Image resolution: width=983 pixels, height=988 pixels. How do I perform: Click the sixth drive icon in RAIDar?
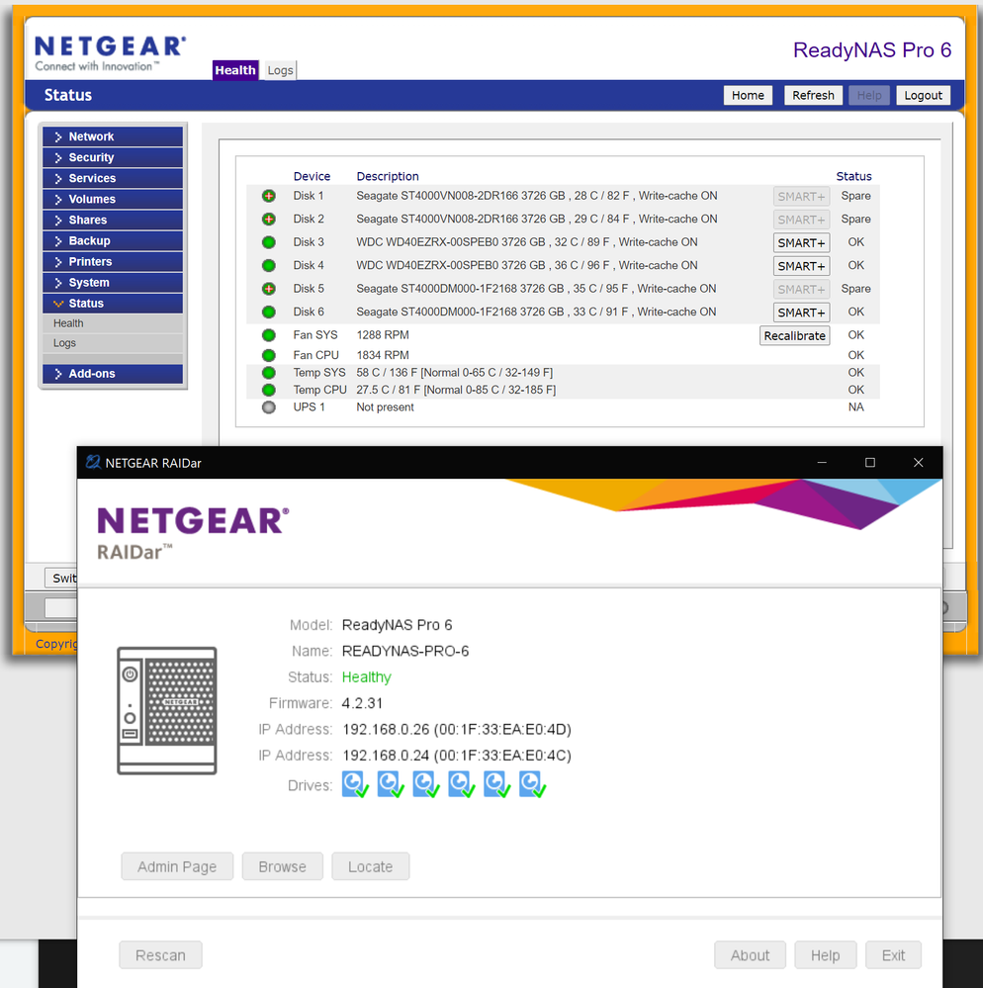(x=532, y=784)
